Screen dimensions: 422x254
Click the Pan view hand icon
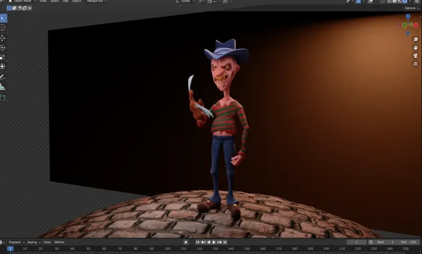point(415,48)
